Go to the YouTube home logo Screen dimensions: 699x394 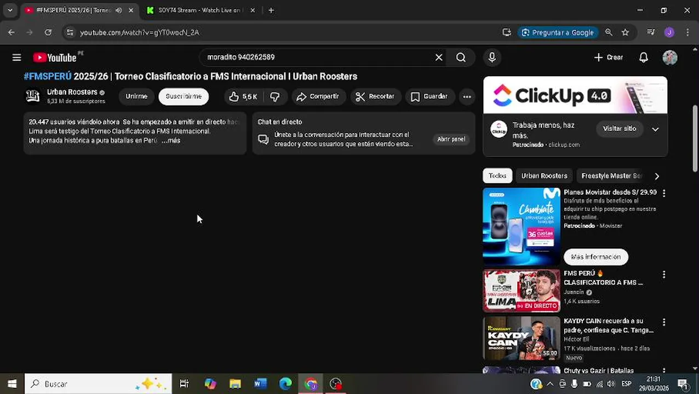click(55, 57)
